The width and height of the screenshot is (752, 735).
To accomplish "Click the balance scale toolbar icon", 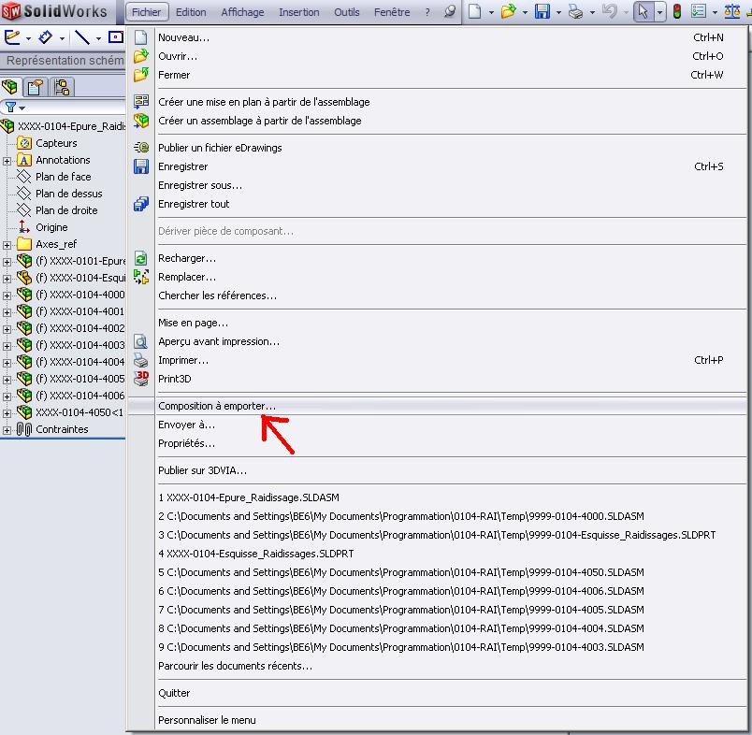I will click(731, 11).
